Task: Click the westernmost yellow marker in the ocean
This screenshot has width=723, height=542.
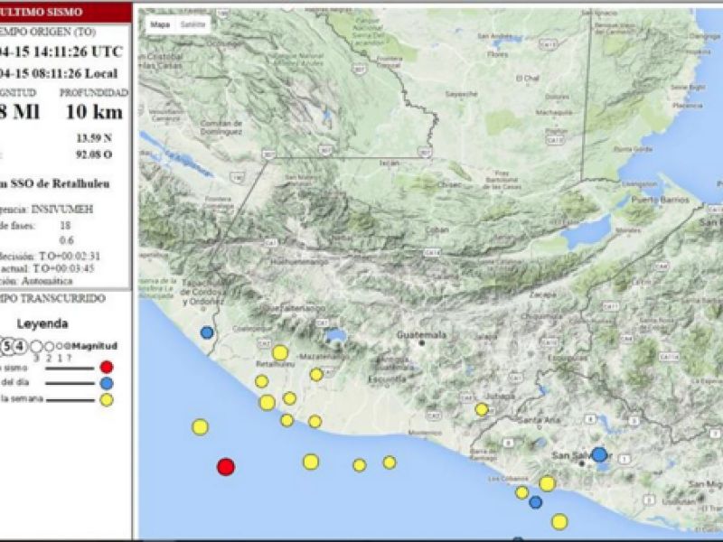Action: tap(200, 426)
